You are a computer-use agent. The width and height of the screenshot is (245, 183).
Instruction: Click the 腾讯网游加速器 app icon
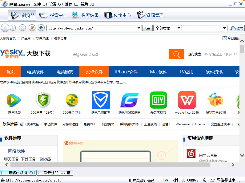(x=129, y=100)
